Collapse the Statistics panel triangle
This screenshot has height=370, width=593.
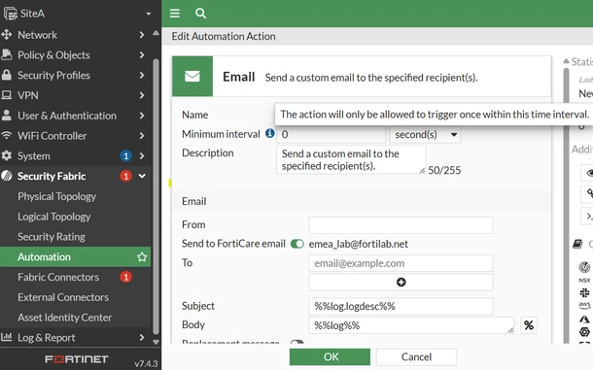tap(566, 61)
